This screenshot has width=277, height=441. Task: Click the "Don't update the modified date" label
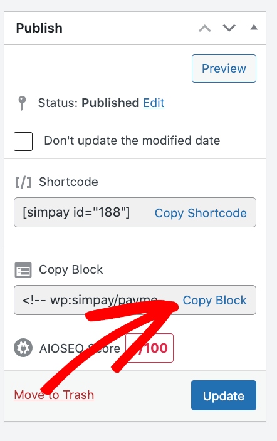[x=132, y=140]
